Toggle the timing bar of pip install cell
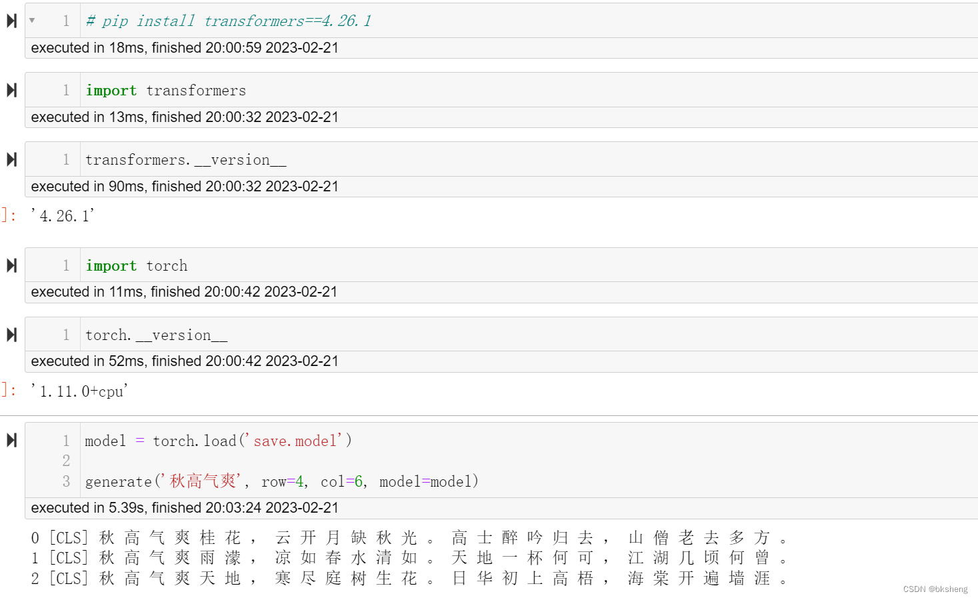978x600 pixels. 183,47
